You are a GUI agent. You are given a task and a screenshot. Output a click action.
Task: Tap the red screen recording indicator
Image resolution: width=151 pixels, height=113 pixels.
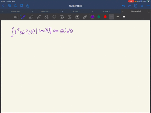click(x=131, y=1)
